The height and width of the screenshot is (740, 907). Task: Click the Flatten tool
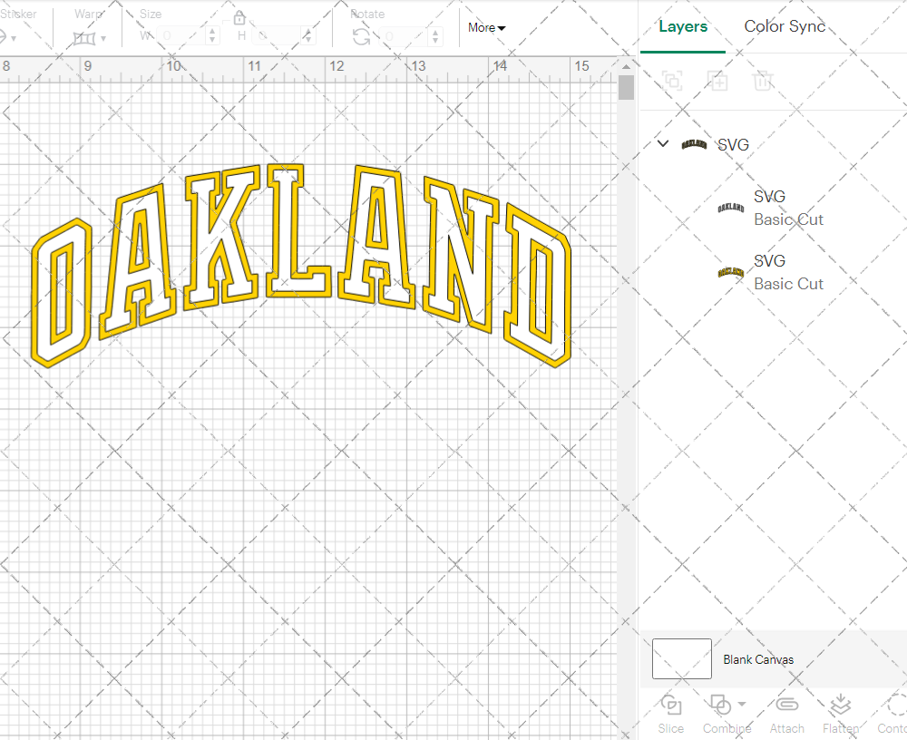(x=841, y=715)
